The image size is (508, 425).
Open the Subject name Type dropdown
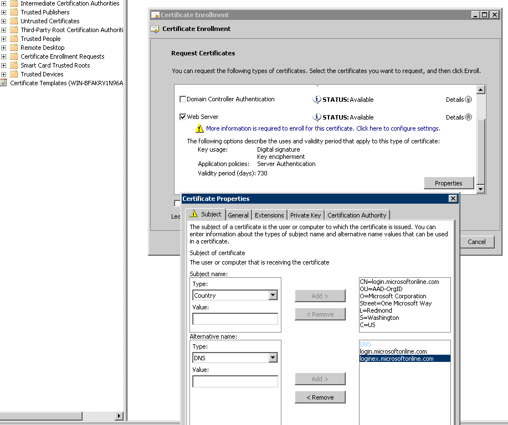273,295
